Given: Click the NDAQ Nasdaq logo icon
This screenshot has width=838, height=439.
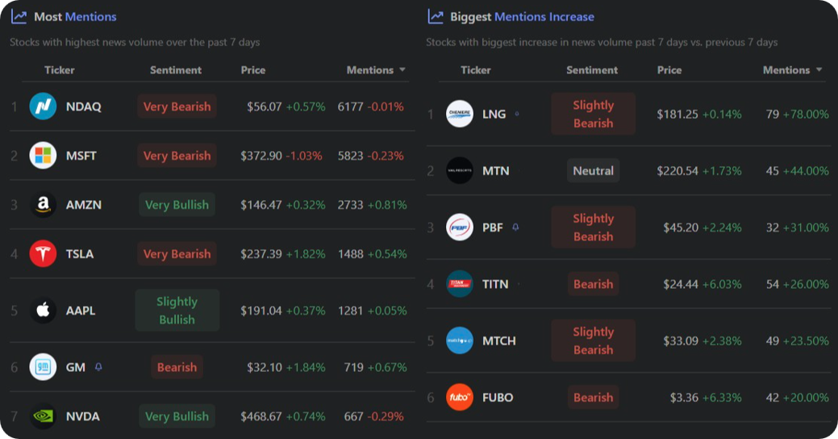Looking at the screenshot, I should tap(43, 106).
